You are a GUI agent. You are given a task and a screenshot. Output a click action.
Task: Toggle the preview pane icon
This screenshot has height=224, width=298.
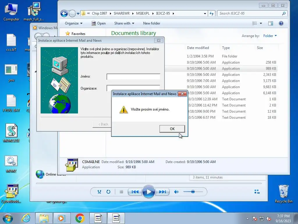(271, 23)
